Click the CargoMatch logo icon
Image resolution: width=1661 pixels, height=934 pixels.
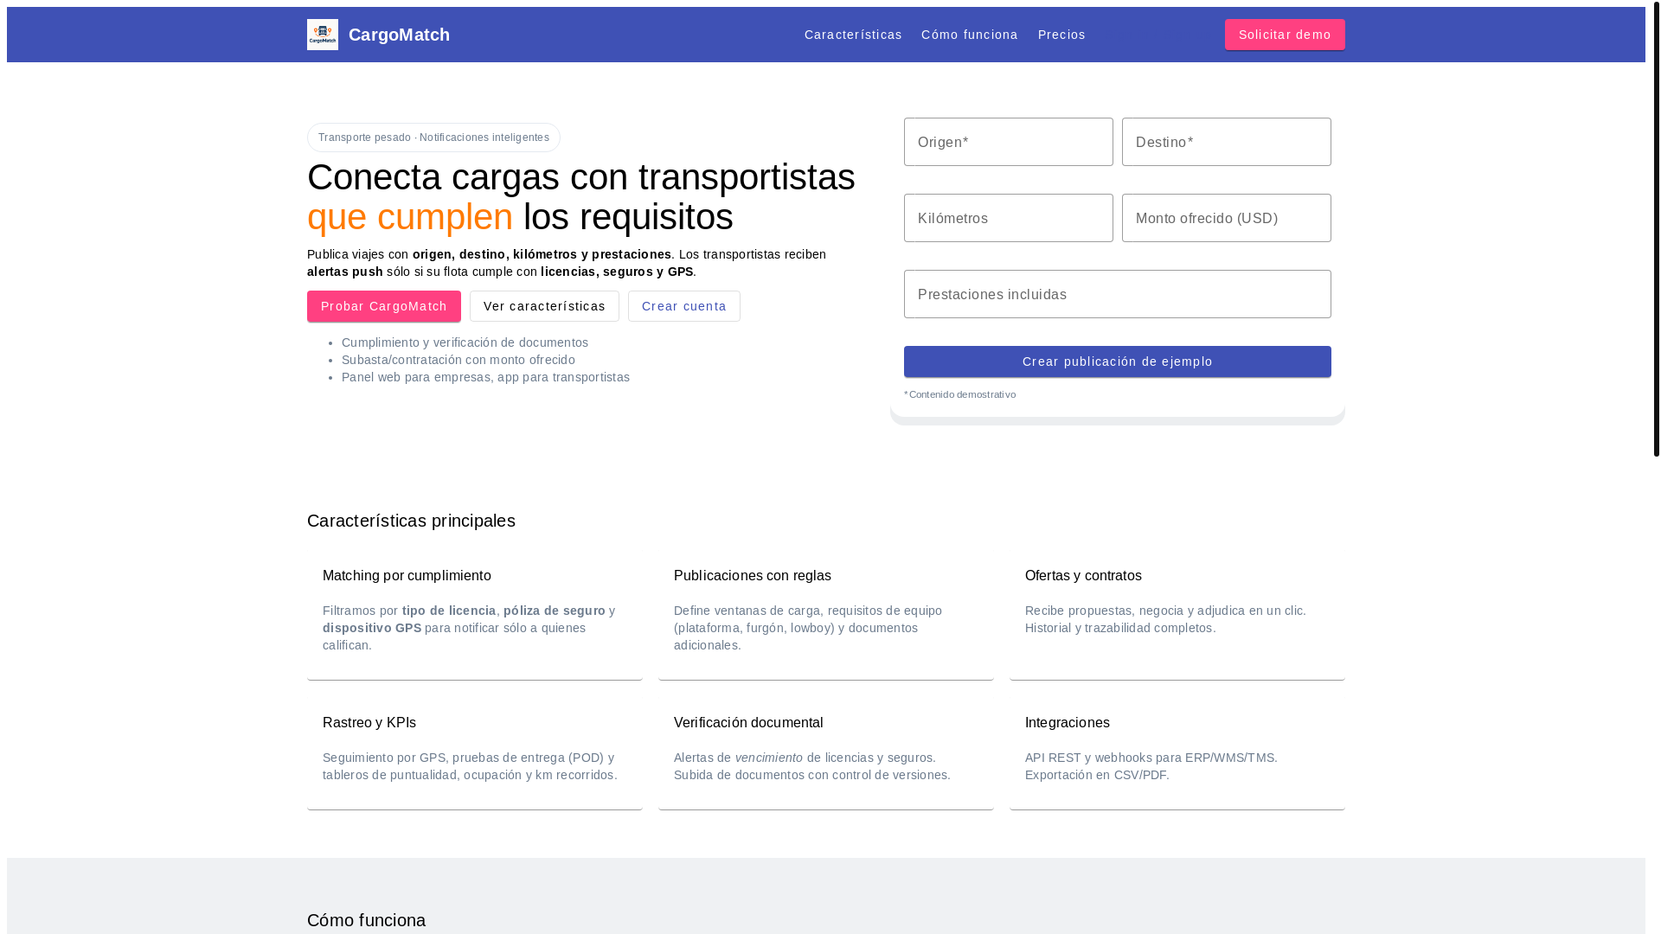323,35
